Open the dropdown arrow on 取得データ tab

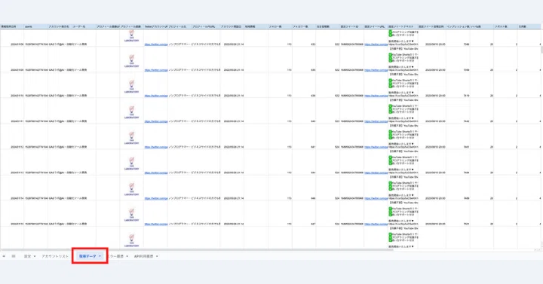point(100,256)
